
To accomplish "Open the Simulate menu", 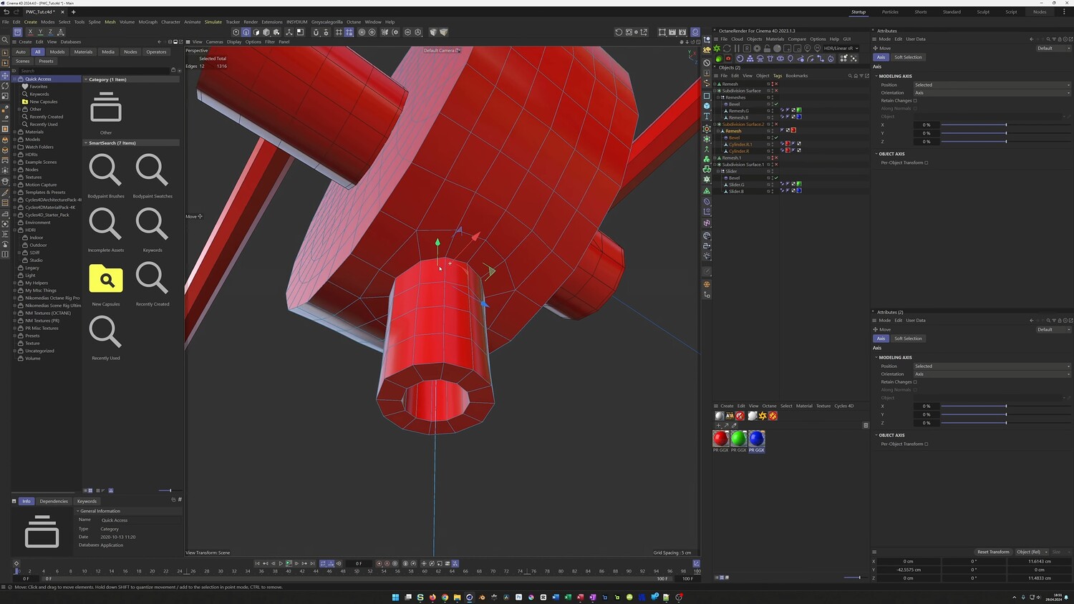I will 213,22.
